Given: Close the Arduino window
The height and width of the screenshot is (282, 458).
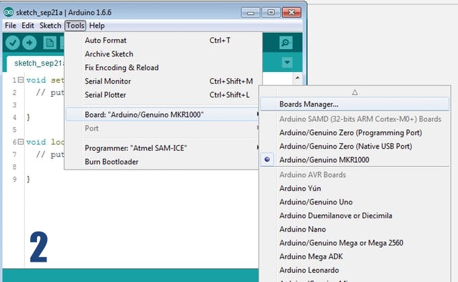Looking at the screenshot, I should coord(292,13).
